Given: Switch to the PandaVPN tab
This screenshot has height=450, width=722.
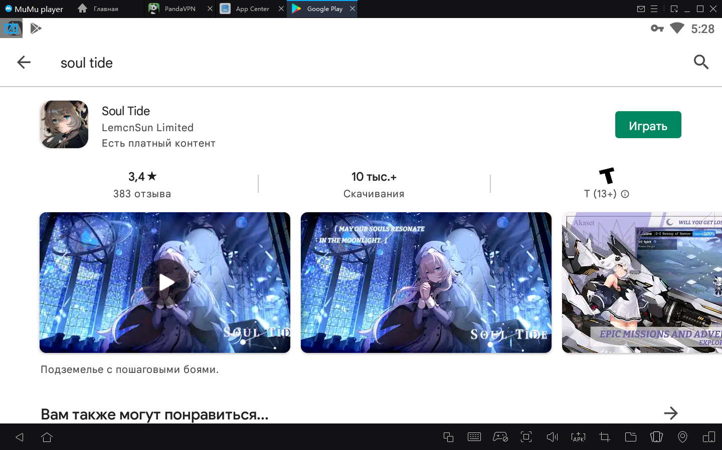Looking at the screenshot, I should (179, 9).
